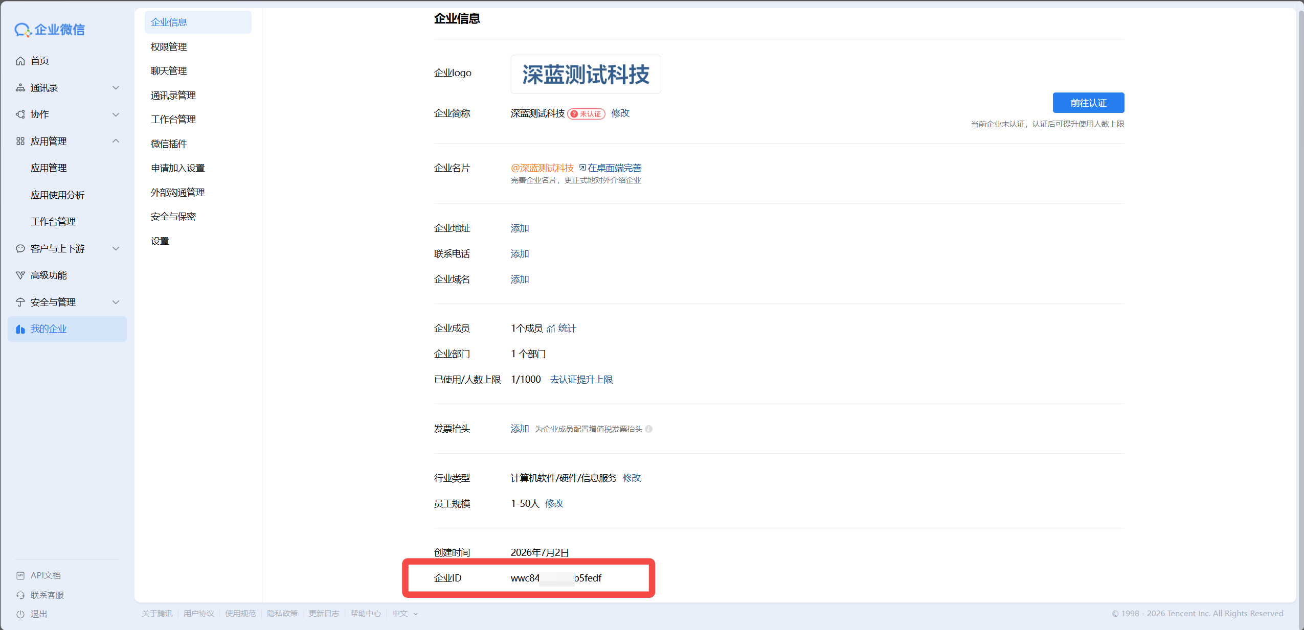Expand the 客户与上下游 chevron
This screenshot has width=1304, height=630.
click(116, 249)
